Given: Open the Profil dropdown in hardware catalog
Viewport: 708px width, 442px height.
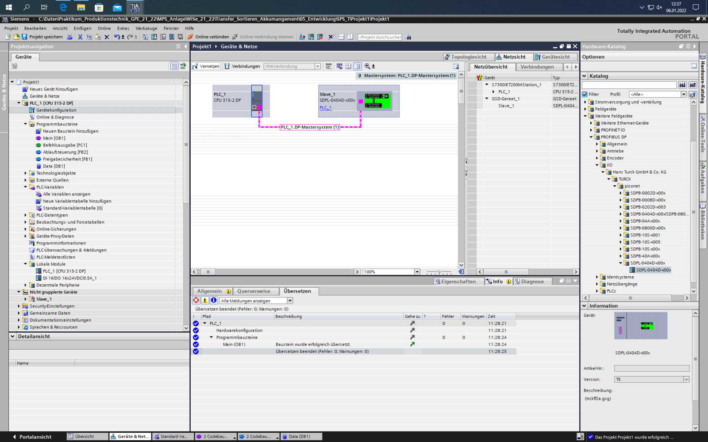Looking at the screenshot, I should (684, 94).
